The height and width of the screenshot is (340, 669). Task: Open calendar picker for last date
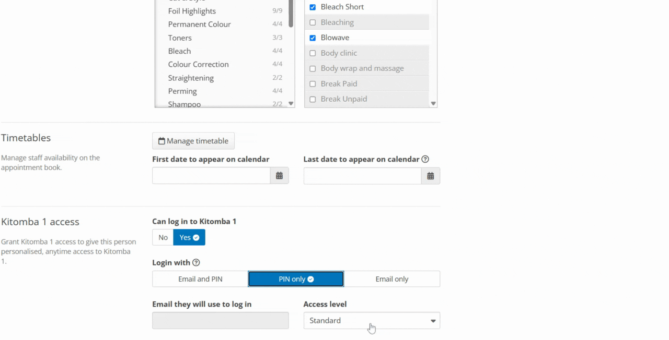431,176
